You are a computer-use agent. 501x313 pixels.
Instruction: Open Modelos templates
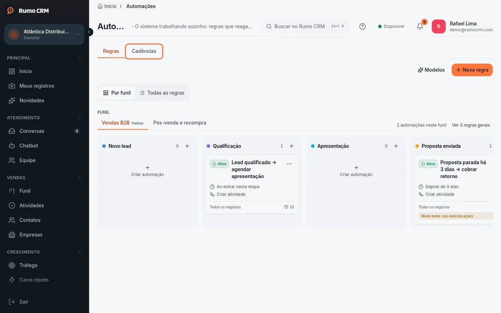(431, 70)
